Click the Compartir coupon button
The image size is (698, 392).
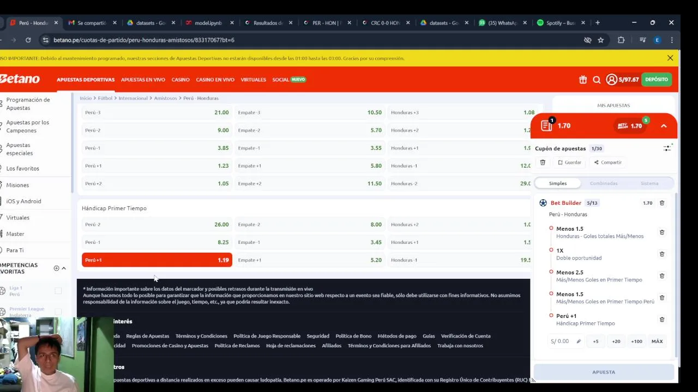[607, 162]
